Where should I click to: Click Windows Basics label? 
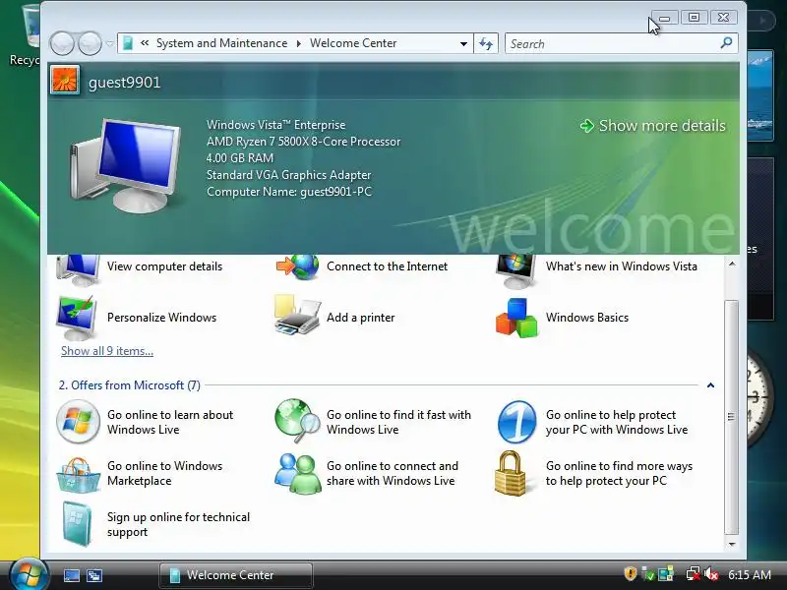click(587, 318)
